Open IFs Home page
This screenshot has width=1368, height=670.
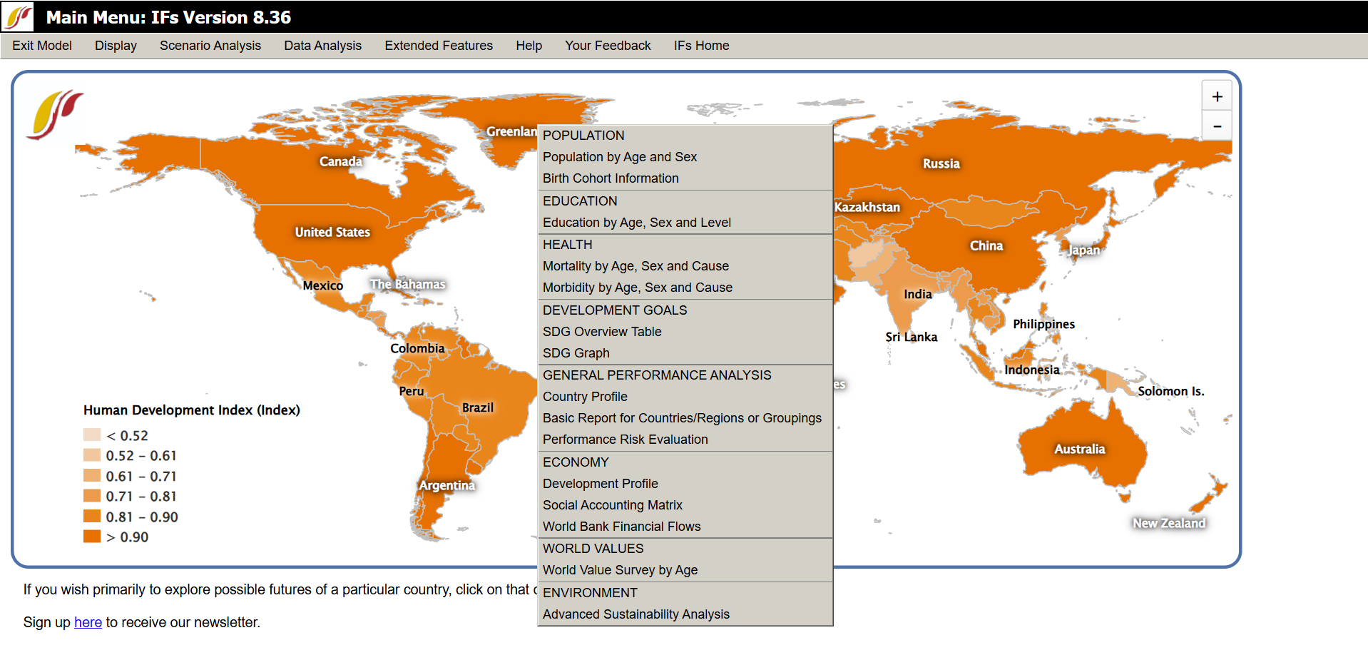pyautogui.click(x=701, y=46)
